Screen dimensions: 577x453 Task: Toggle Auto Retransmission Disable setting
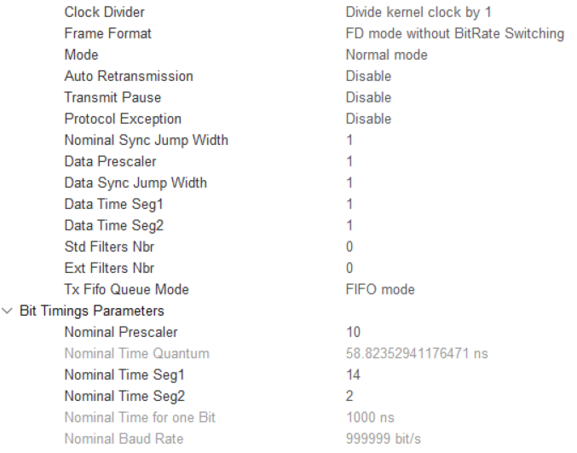coord(368,76)
